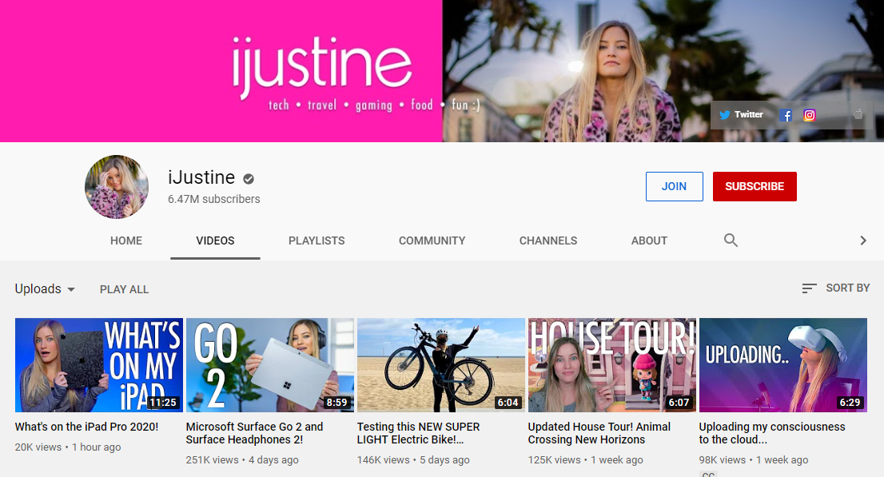884x477 pixels.
Task: Click "251K views" under Surface video
Action: [x=213, y=460]
